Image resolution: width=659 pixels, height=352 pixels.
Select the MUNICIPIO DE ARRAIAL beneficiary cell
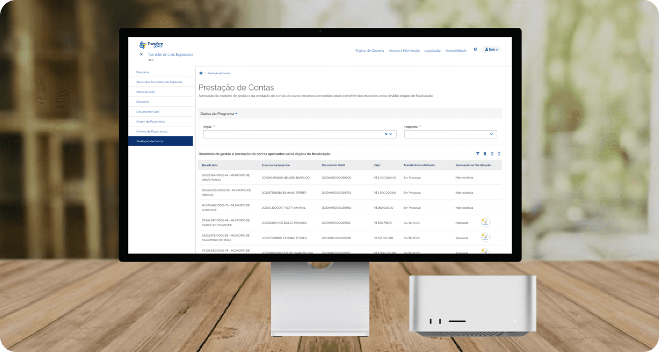click(x=226, y=192)
